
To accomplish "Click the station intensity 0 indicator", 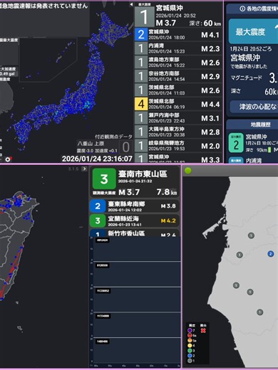I will tap(125, 147).
